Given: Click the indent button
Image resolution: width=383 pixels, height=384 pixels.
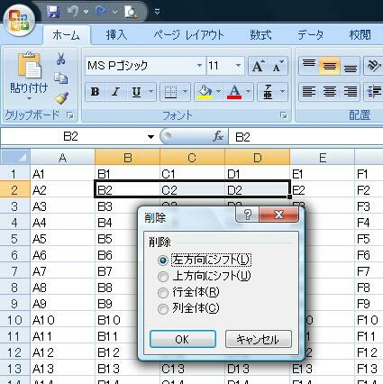Looking at the screenshot, I should [374, 91].
